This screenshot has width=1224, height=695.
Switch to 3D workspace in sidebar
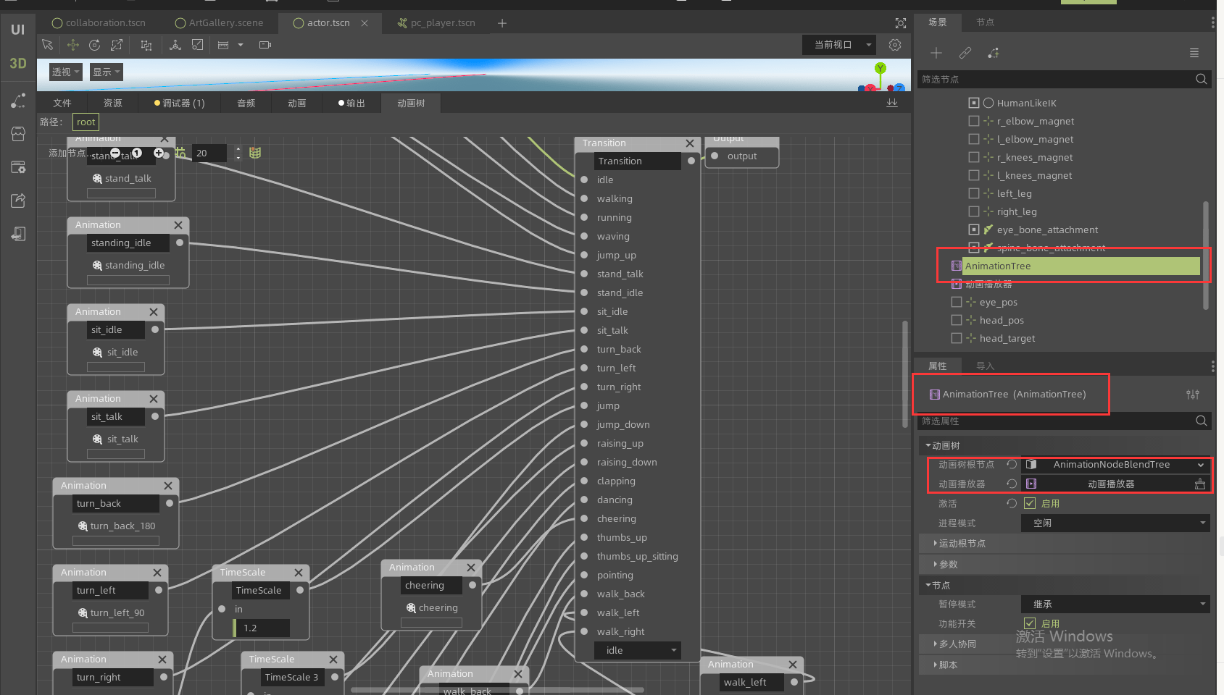point(18,63)
